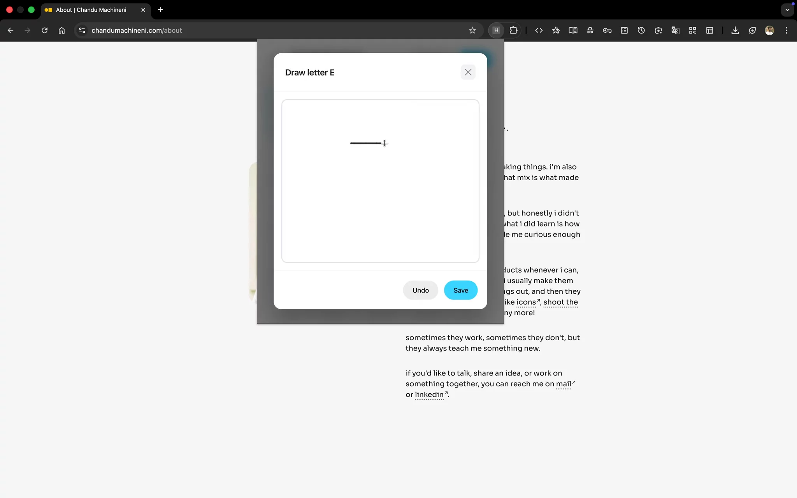797x498 pixels.
Task: Open the 'linkedin' link in the text
Action: [428, 395]
